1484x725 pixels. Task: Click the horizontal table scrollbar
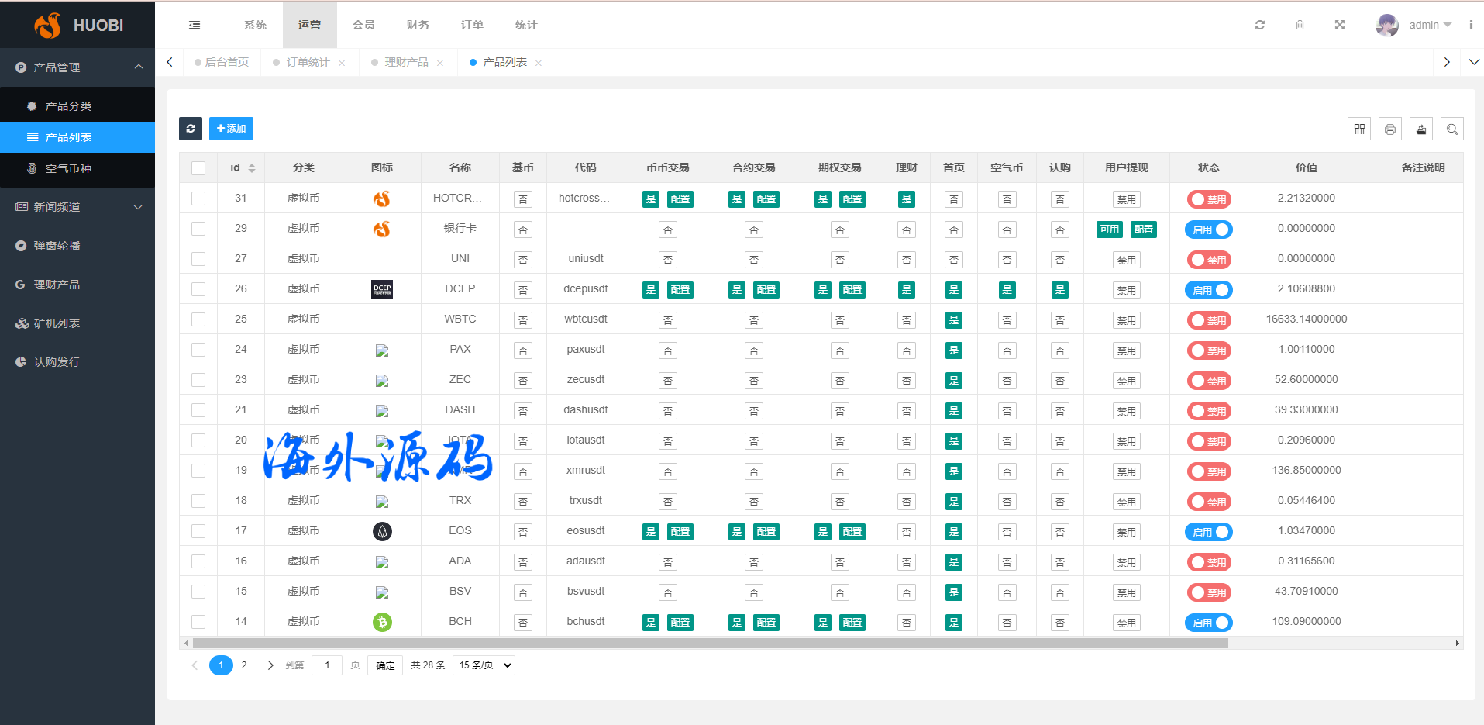tap(710, 643)
